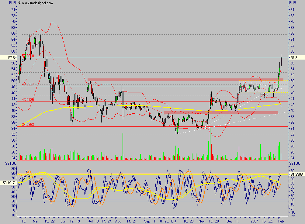
Task: Select the 43,0136 red support line label
Action: [x=28, y=99]
